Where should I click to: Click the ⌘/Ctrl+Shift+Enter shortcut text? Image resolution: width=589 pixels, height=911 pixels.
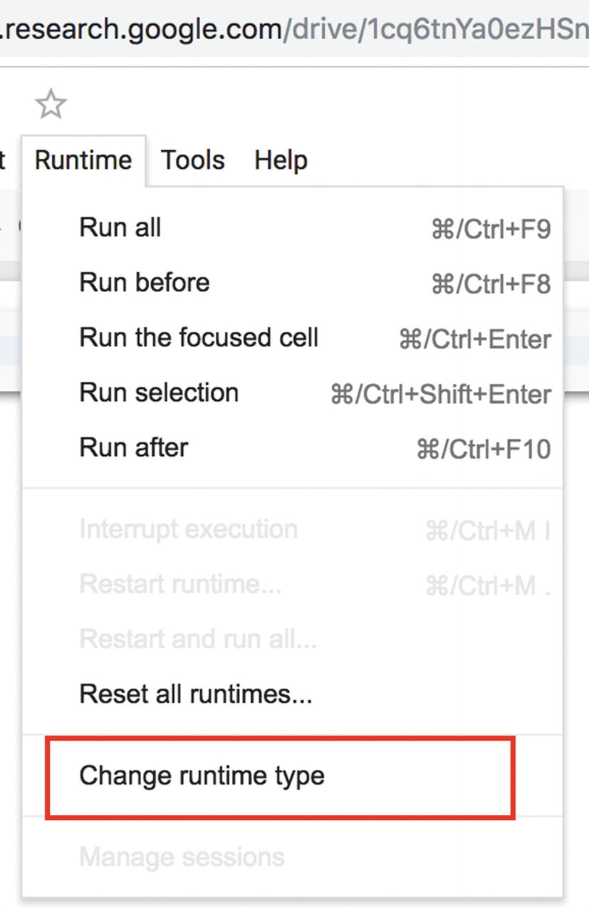click(x=441, y=394)
